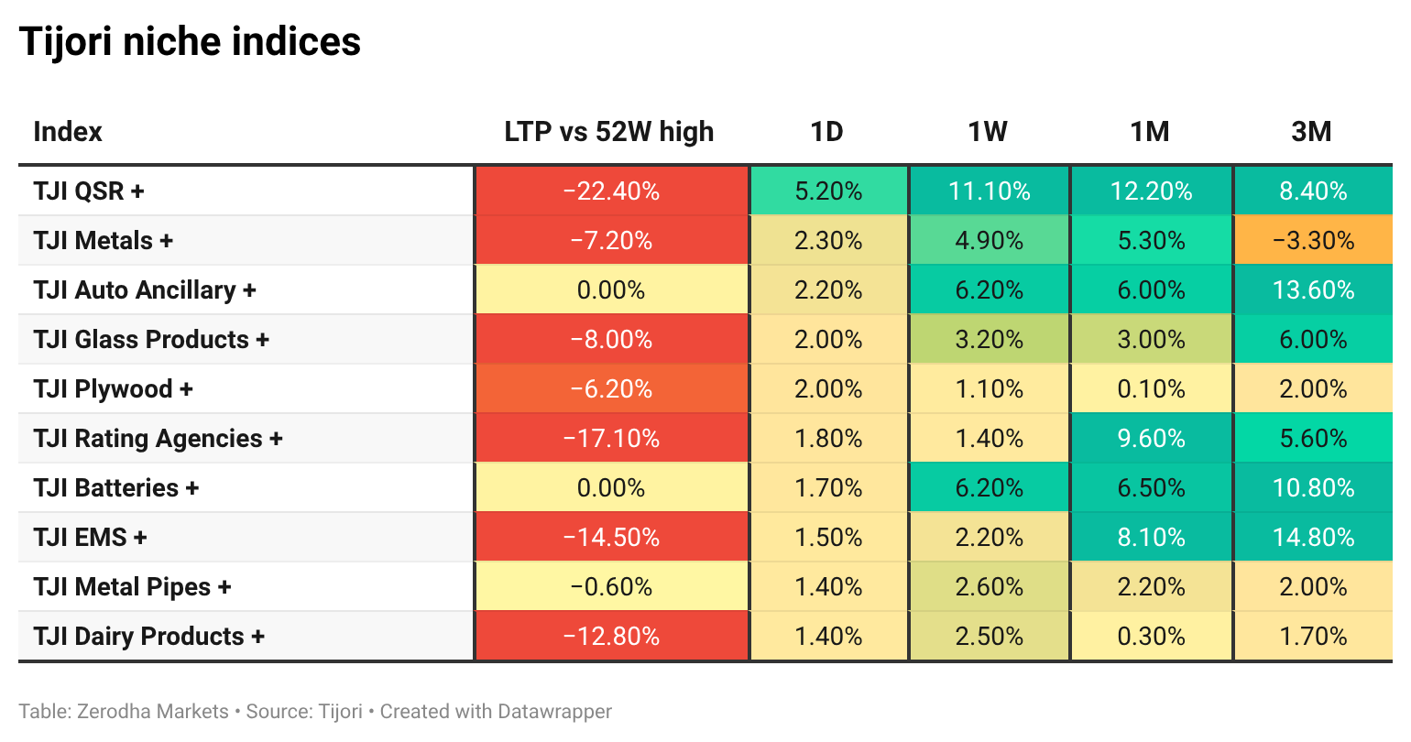
Task: Select the green 14.80% EMS 3M cell
Action: point(1313,537)
